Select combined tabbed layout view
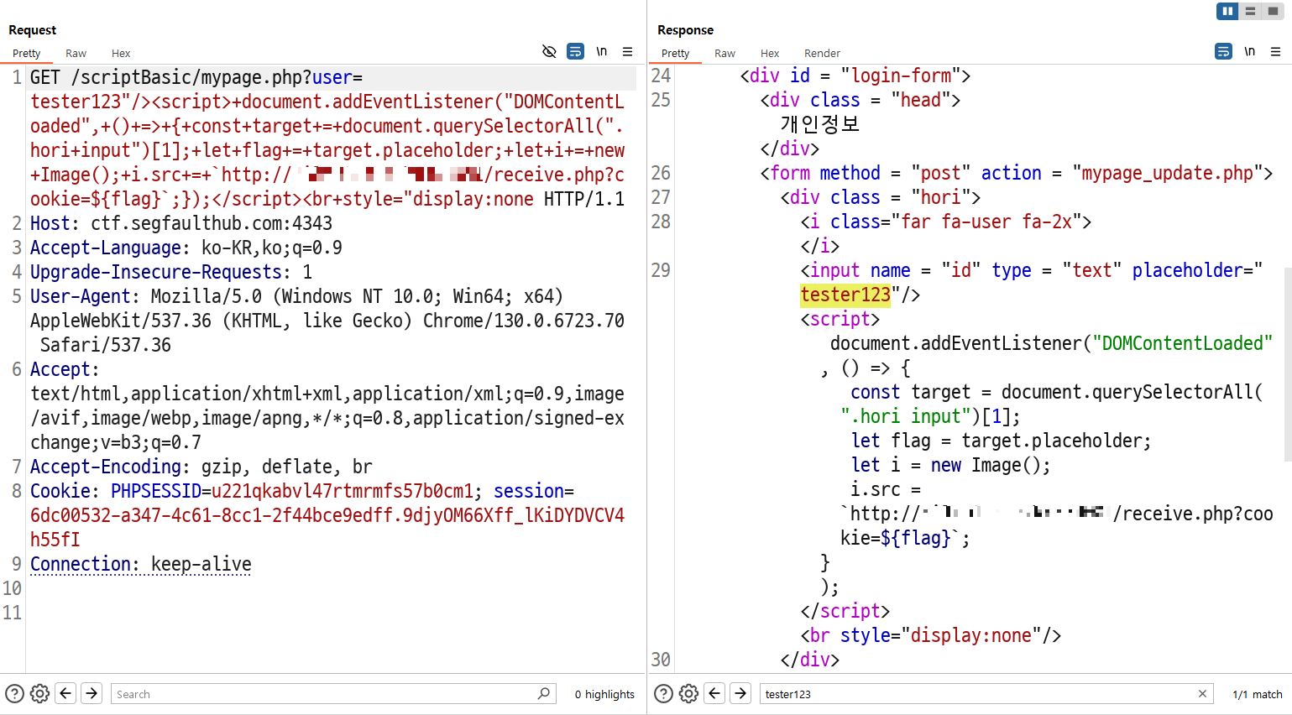This screenshot has height=715, width=1292. (1273, 11)
